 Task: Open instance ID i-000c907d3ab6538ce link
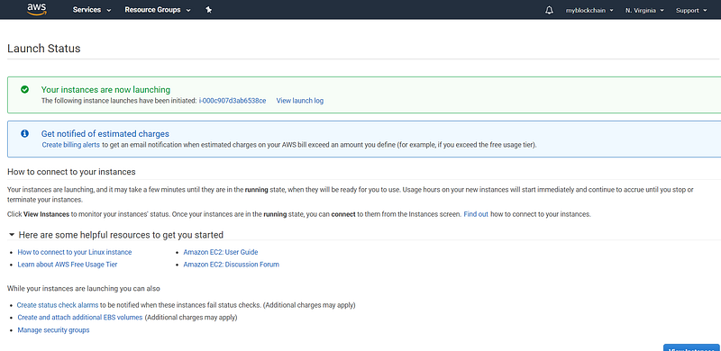coord(233,101)
